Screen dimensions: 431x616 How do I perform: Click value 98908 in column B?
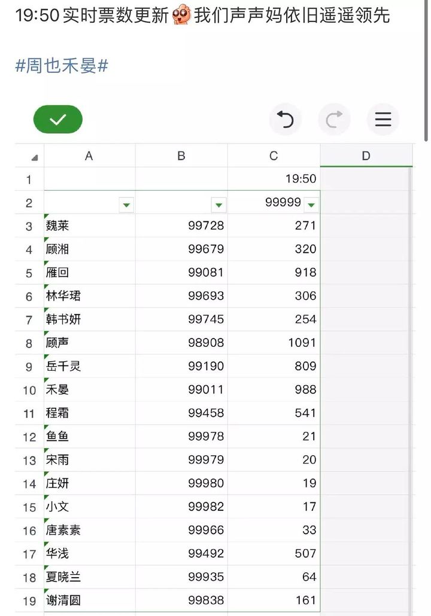tap(206, 343)
